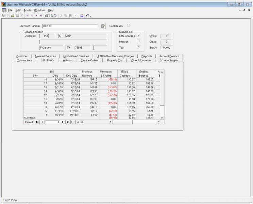Switch to the Property Tax tab

click(x=115, y=60)
